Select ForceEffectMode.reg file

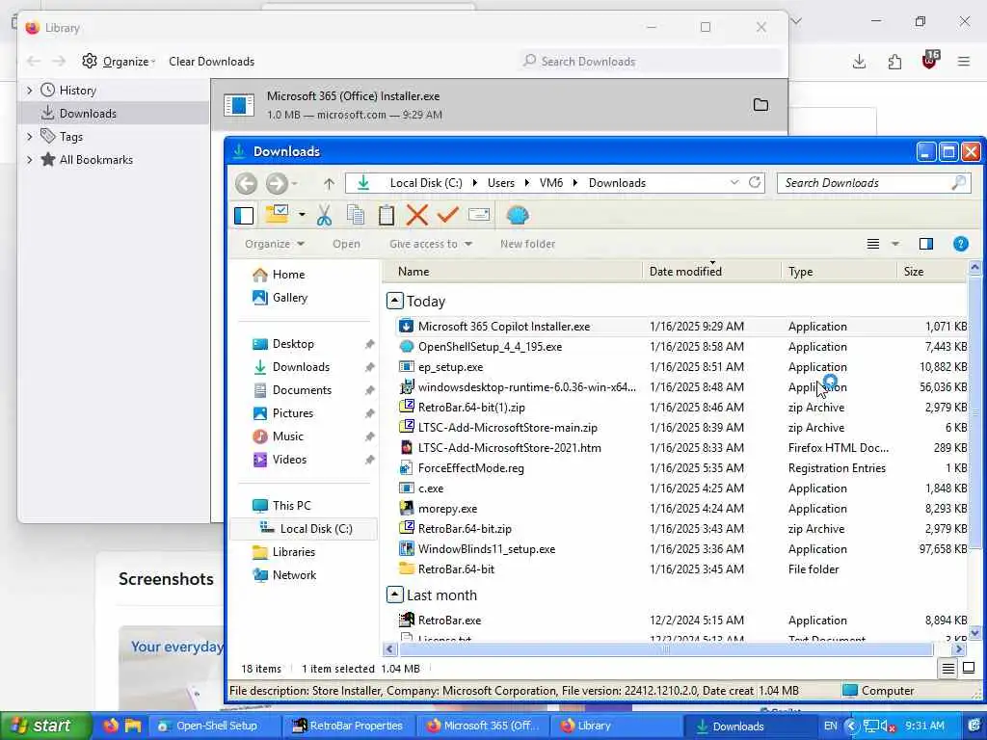[470, 467]
